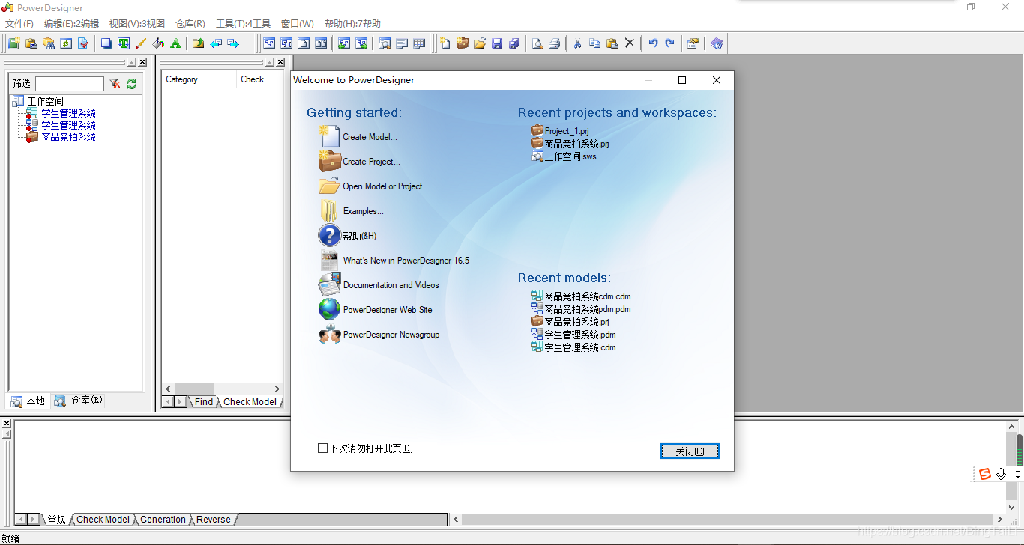Click the green refresh toolbar icon
The width and height of the screenshot is (1024, 545).
(66, 43)
